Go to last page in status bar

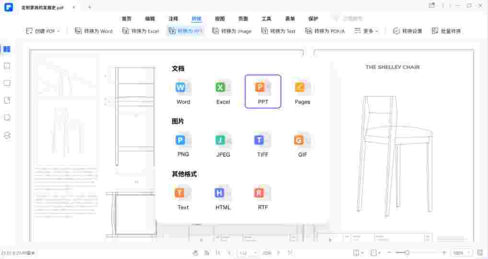[290, 253]
